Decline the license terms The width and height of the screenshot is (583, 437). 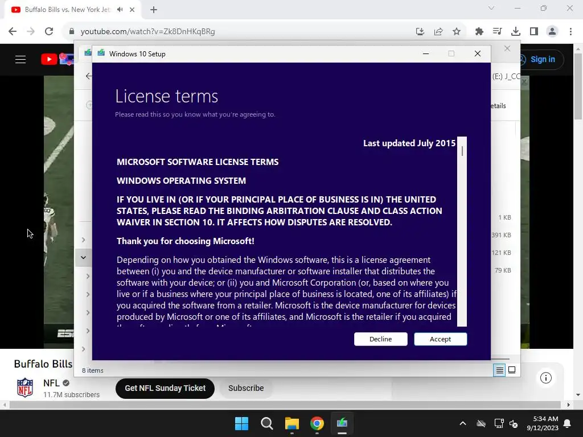(380, 339)
